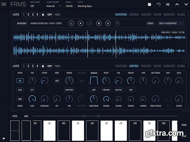Click the Mod wheel strip

point(26,131)
